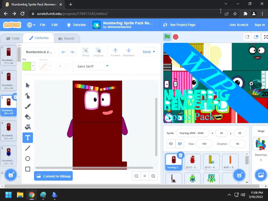The image size is (268, 201).
Task: Open the Sans Serif font dropdown
Action: [93, 66]
